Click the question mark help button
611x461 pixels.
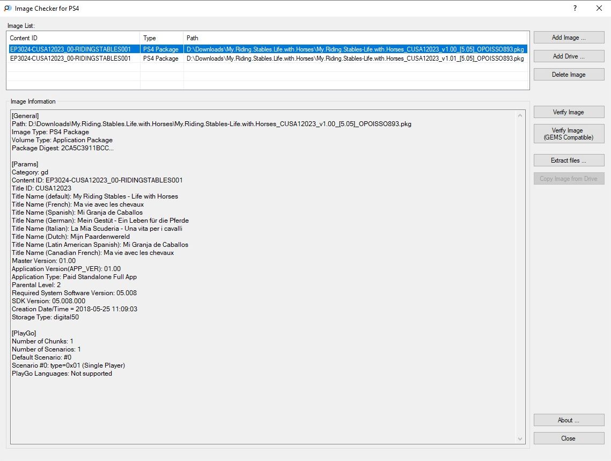(x=575, y=8)
